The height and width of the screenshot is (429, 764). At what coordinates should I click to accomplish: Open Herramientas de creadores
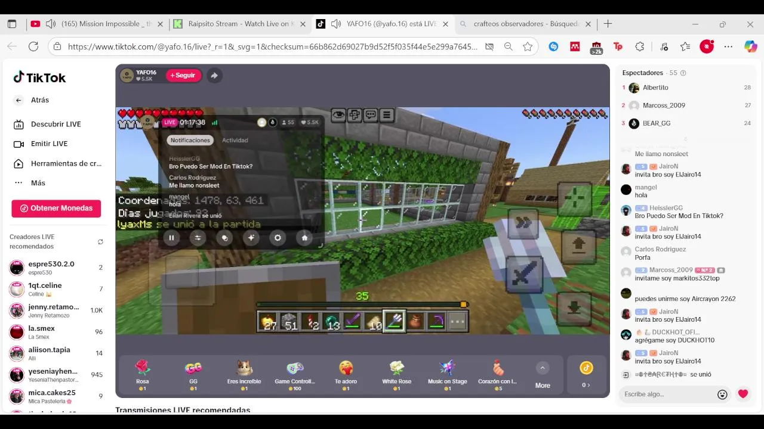(x=57, y=163)
